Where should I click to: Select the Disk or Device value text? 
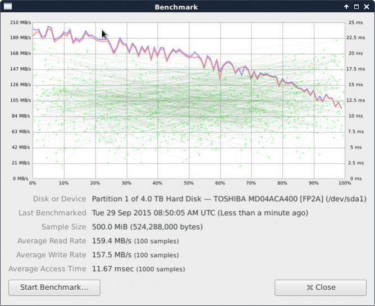(229, 199)
